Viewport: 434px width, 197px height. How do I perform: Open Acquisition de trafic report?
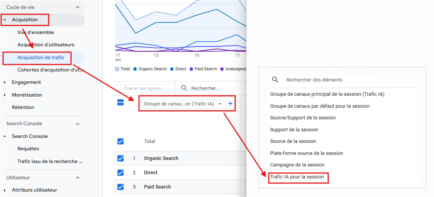[x=41, y=58]
